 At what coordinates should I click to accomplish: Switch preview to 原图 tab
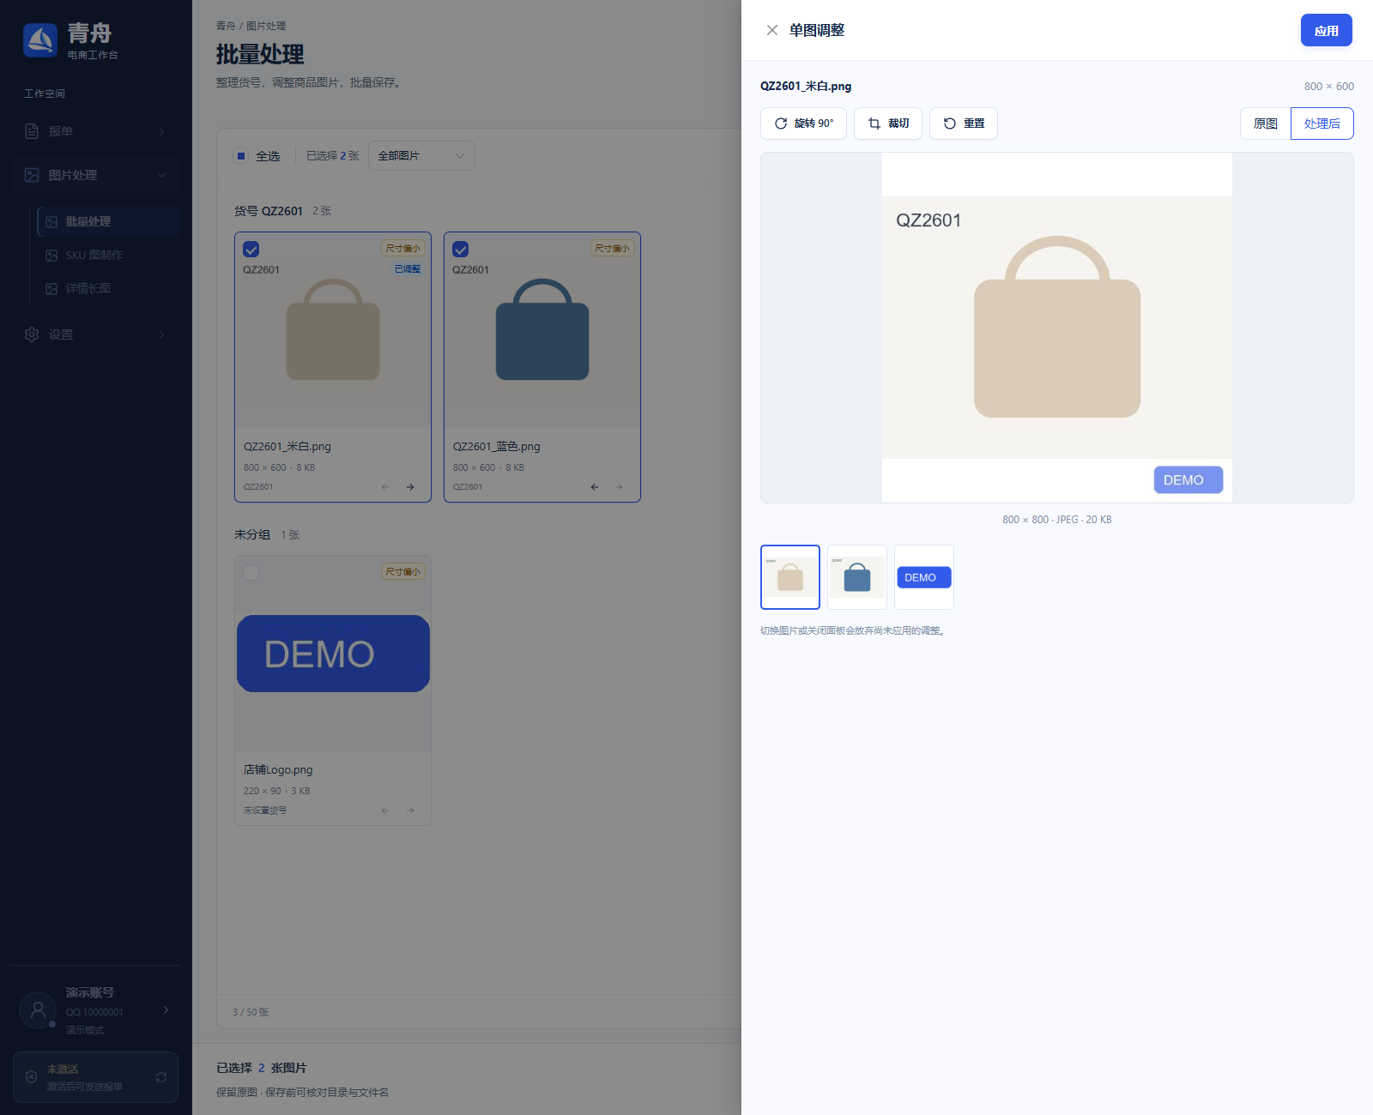[1266, 124]
